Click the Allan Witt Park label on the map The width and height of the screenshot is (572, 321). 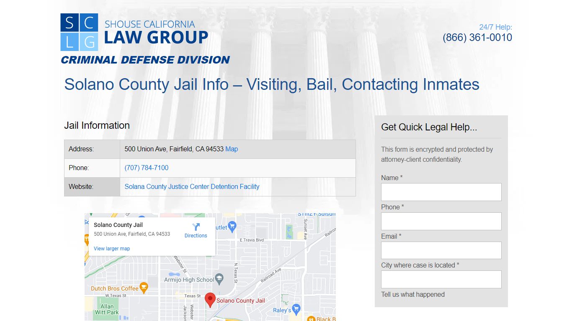tap(107, 309)
